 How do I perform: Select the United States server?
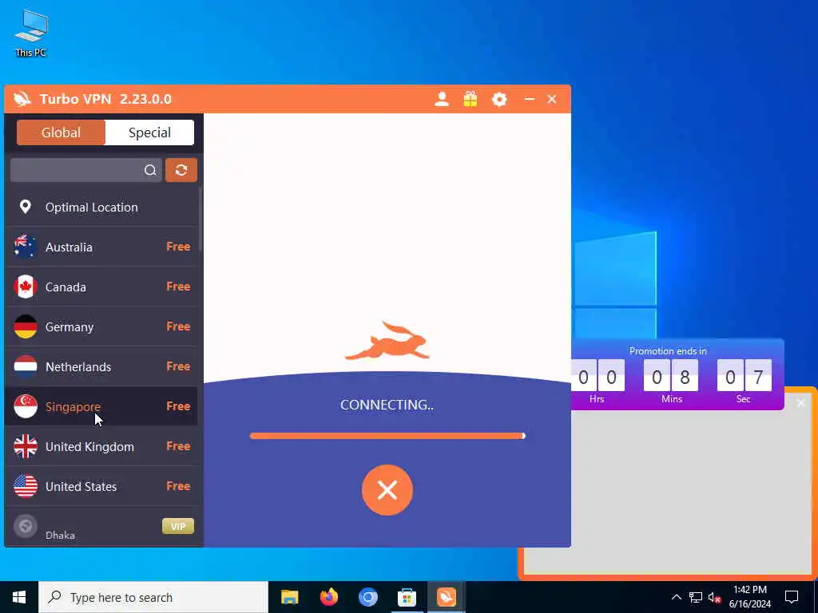[102, 486]
